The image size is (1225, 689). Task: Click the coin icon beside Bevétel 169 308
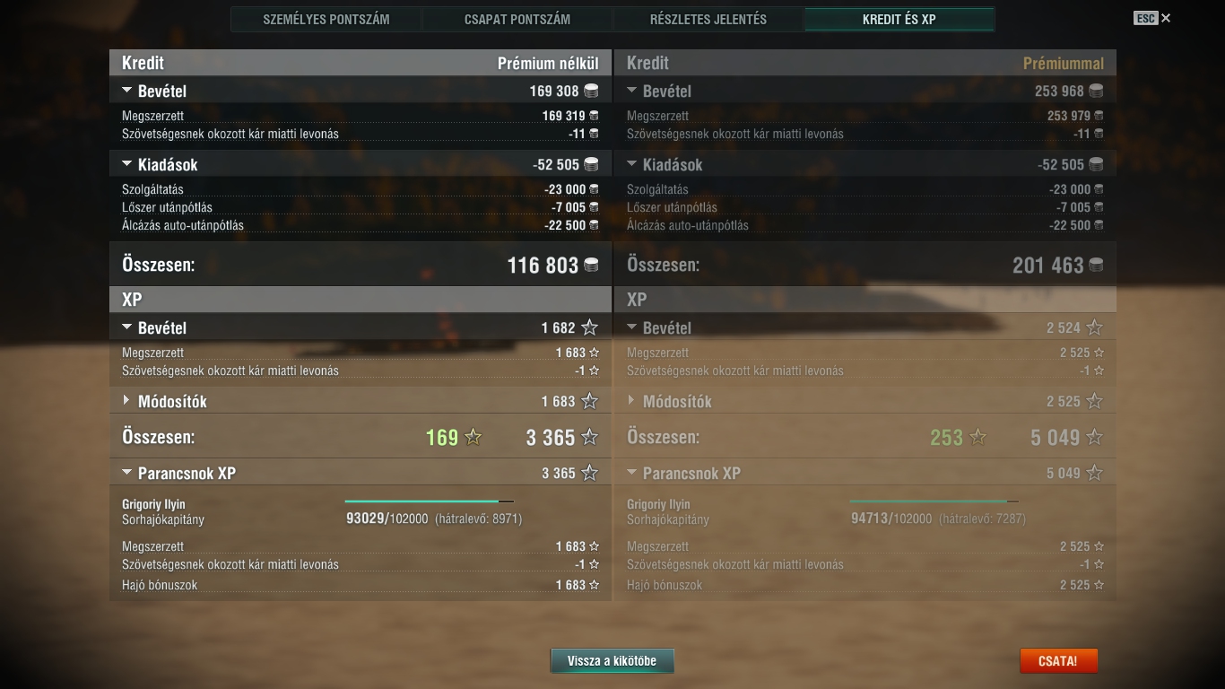pyautogui.click(x=591, y=91)
